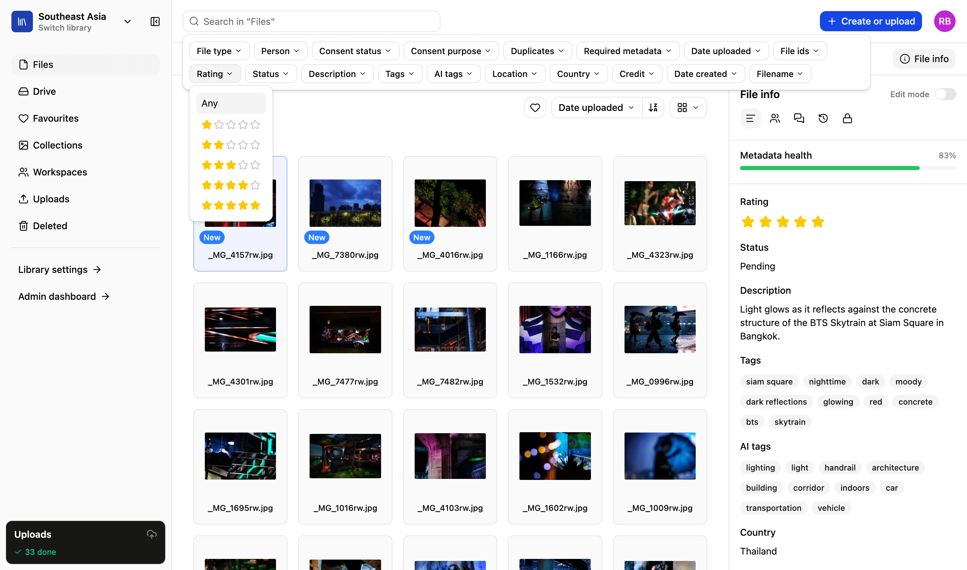
Task: Open the Duplicates filter dropdown
Action: point(537,51)
